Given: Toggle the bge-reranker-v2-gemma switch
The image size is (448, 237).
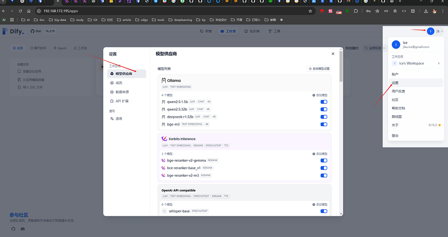Looking at the screenshot, I should [324, 160].
